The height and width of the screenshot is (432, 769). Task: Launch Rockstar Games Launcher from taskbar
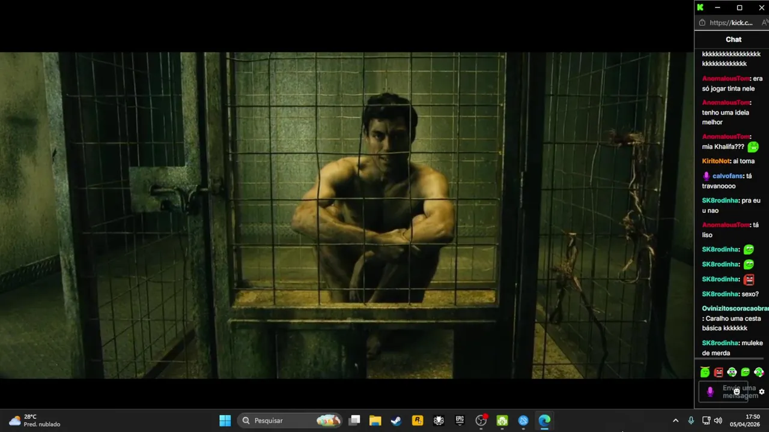(418, 421)
